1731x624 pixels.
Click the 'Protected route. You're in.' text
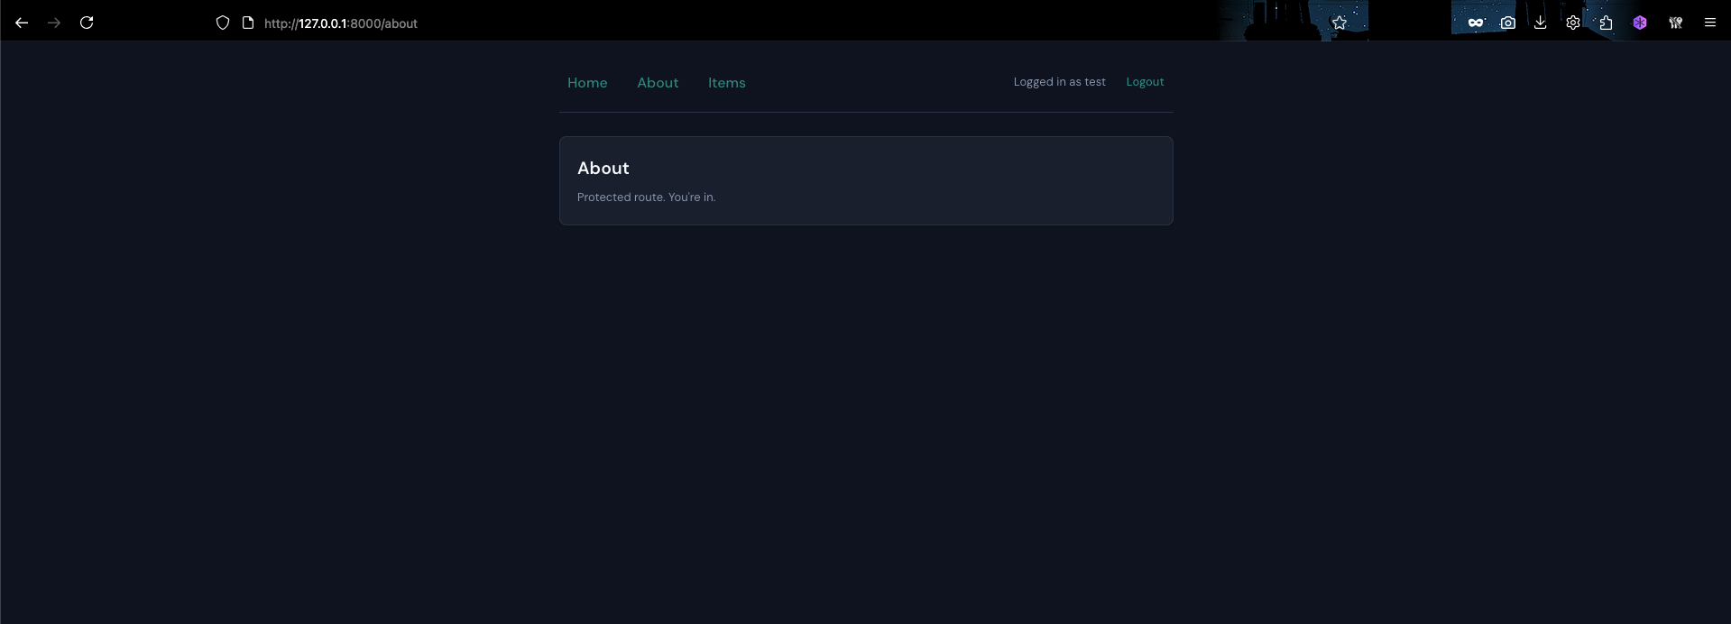click(x=647, y=197)
